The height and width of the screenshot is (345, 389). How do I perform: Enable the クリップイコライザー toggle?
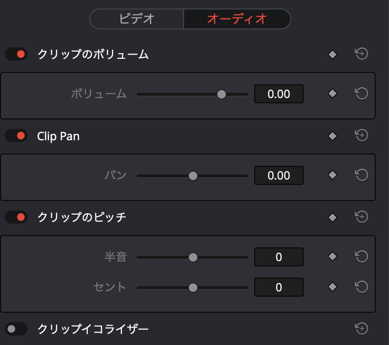tap(16, 328)
